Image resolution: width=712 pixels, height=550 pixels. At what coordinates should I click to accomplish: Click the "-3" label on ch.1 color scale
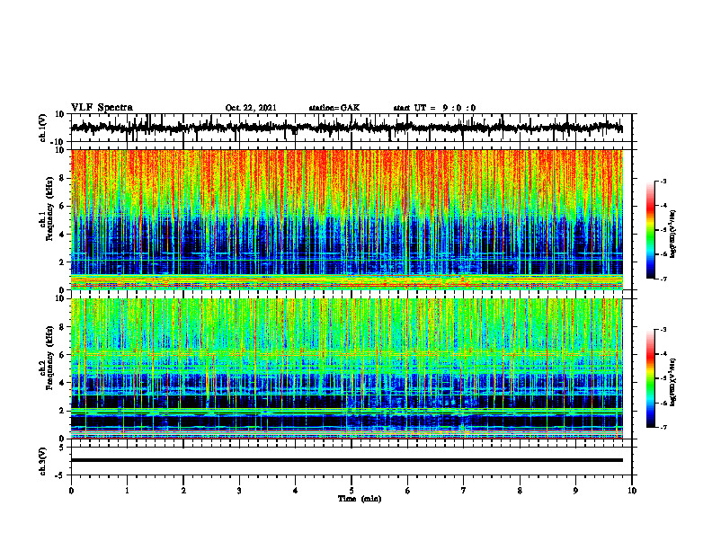[663, 182]
